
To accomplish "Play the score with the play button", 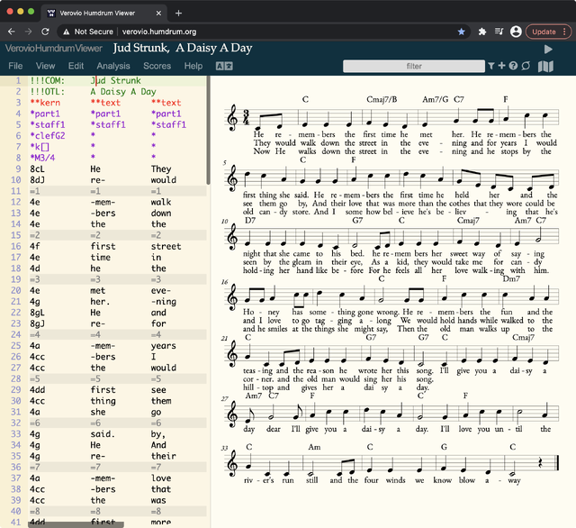I will coord(549,49).
